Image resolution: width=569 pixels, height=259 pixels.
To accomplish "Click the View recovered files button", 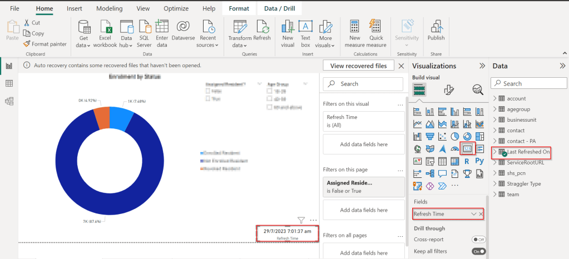I will coord(358,66).
